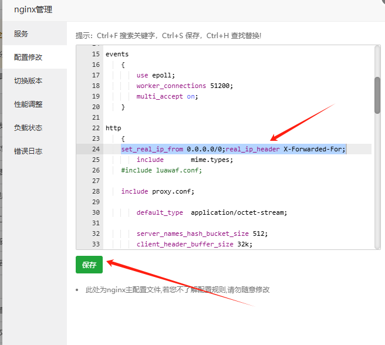Switch to the 切换版本 tab
Screen dimensions: 385x345
click(35, 80)
